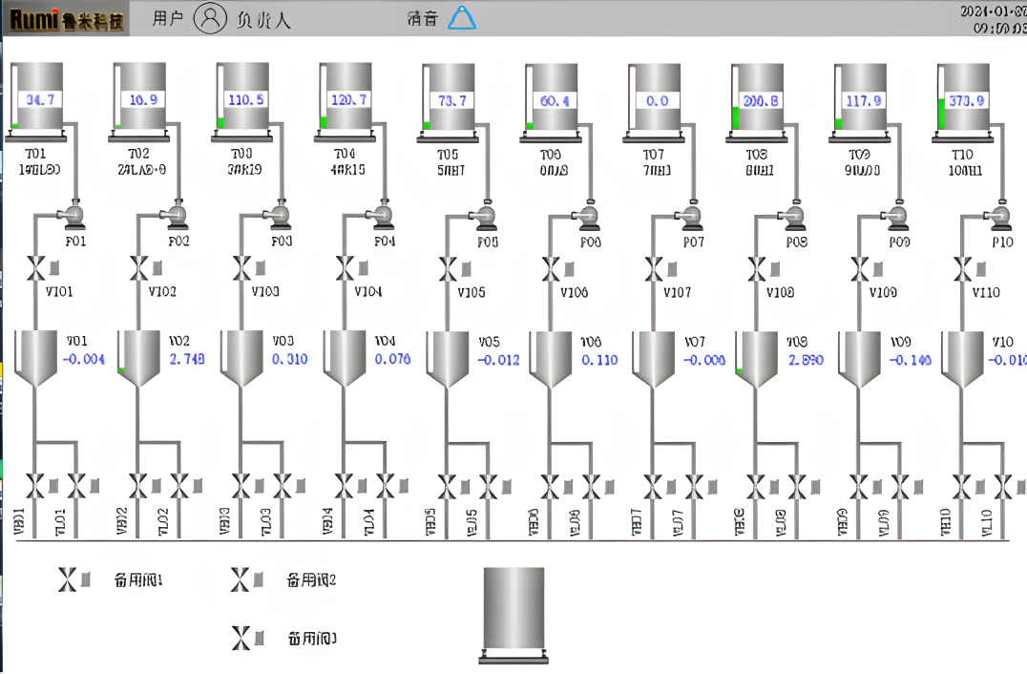Viewport: 1027px width, 674px height.
Task: Click the P05 pump symbol
Action: pyautogui.click(x=485, y=218)
